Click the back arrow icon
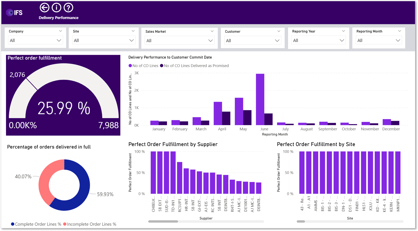 click(45, 8)
